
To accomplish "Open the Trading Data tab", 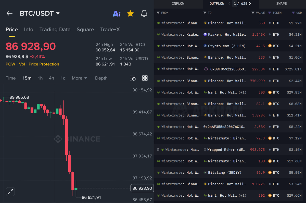I will [55, 30].
